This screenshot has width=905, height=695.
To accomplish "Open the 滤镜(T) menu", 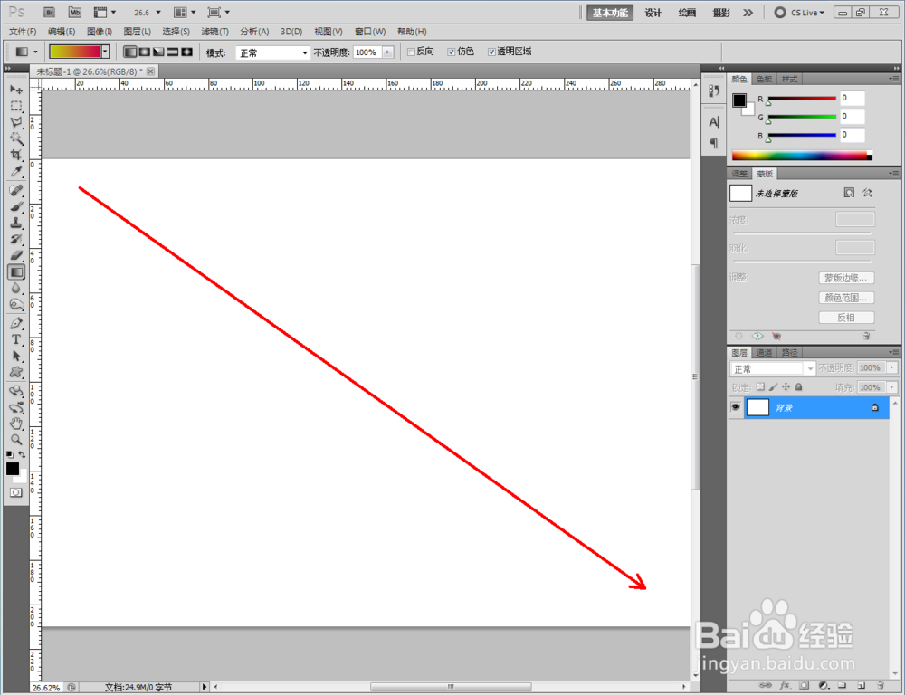I will click(214, 32).
